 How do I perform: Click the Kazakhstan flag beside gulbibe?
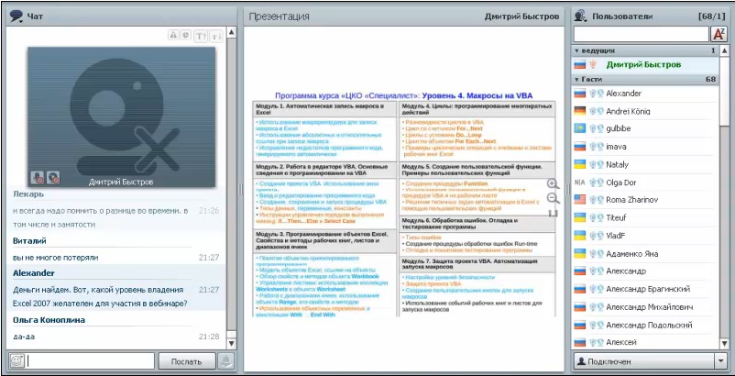click(580, 128)
